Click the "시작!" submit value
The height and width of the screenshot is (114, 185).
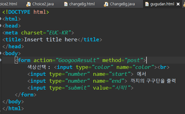coord(121,88)
